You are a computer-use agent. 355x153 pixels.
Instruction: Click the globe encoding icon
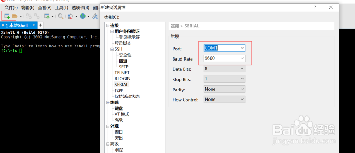[x=83, y=16]
